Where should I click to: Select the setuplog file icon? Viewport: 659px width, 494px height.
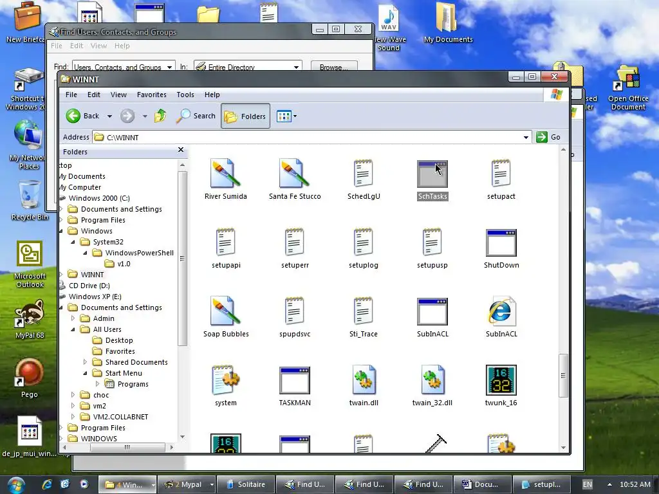click(364, 242)
